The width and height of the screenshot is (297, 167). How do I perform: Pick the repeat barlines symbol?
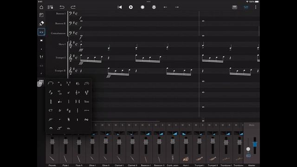point(77,102)
